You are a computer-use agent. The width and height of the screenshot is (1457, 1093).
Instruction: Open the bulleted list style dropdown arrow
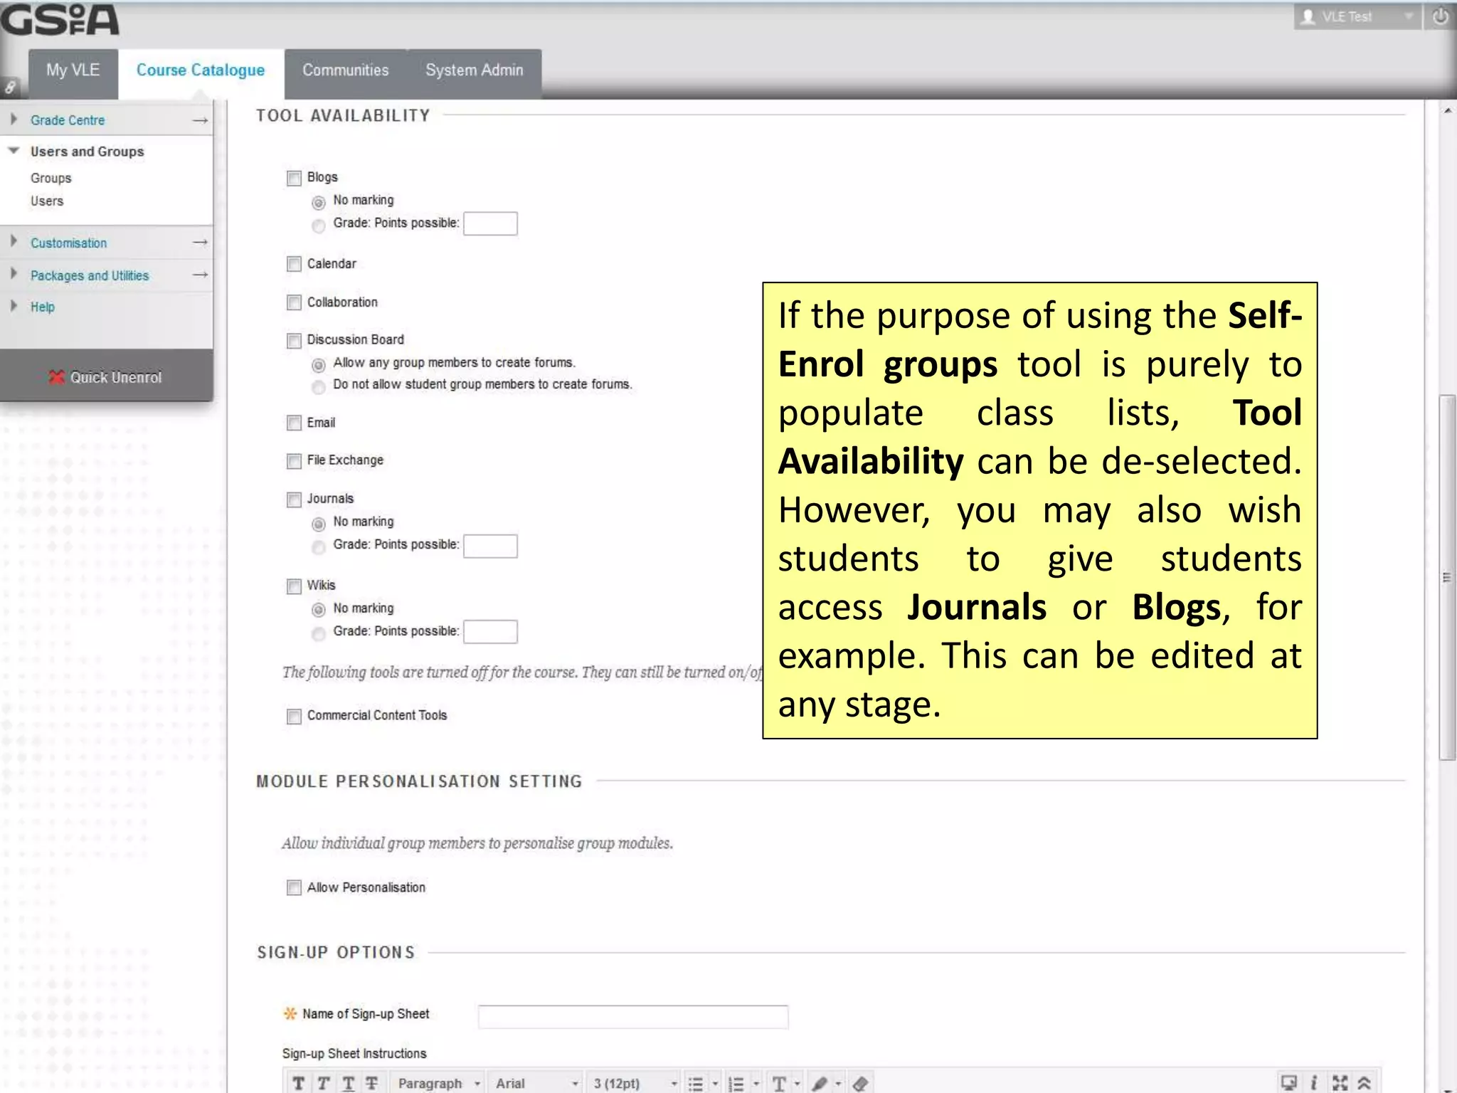(x=715, y=1084)
